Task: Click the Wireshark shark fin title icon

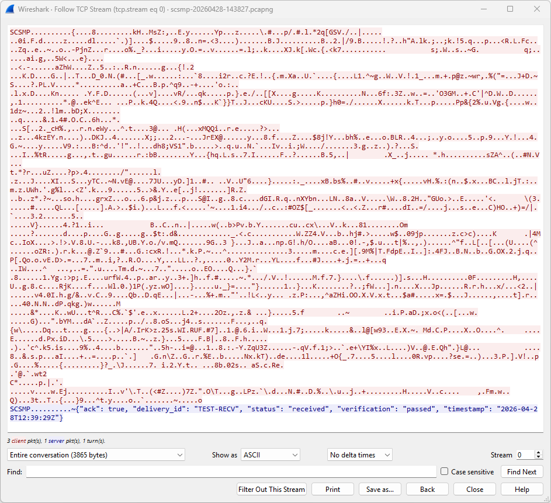Action: [9, 9]
